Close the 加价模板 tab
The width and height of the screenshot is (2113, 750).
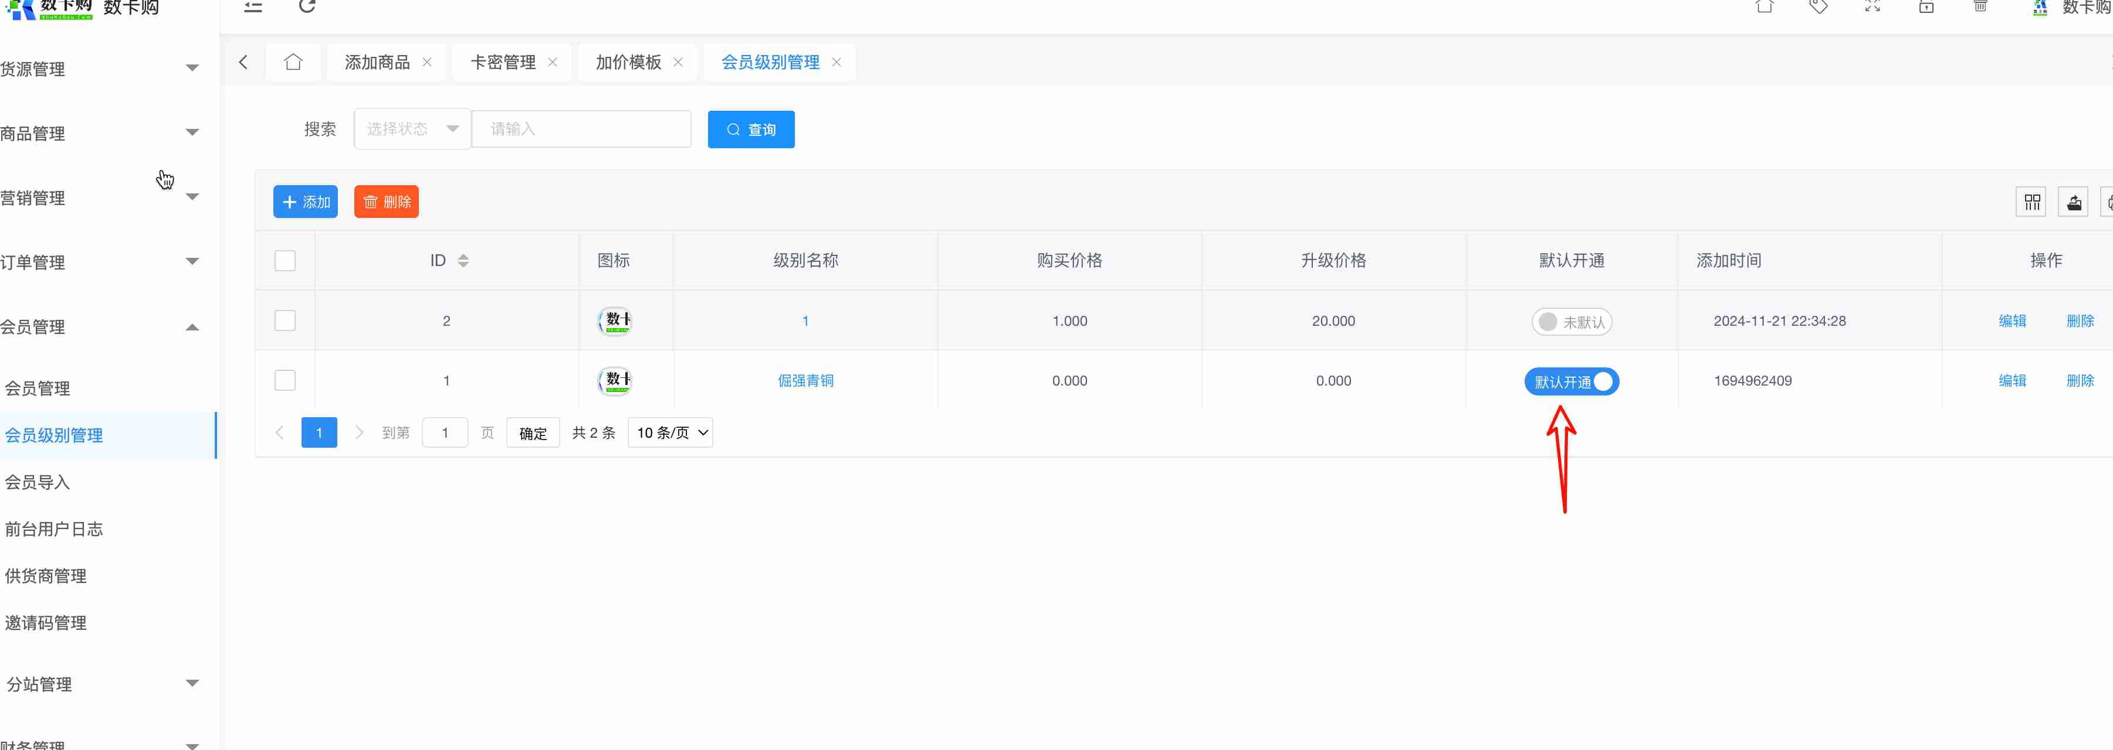tap(678, 62)
